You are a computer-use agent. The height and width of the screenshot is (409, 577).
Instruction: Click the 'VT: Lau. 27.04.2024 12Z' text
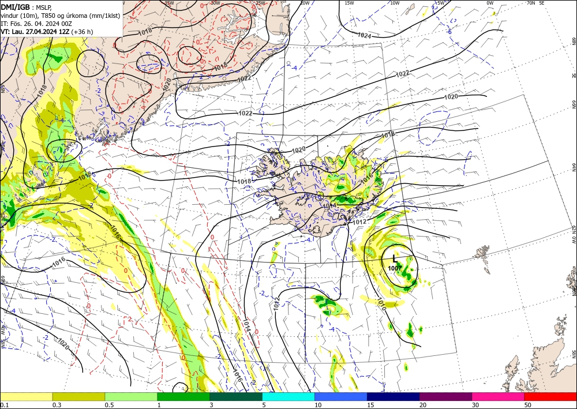(35, 32)
